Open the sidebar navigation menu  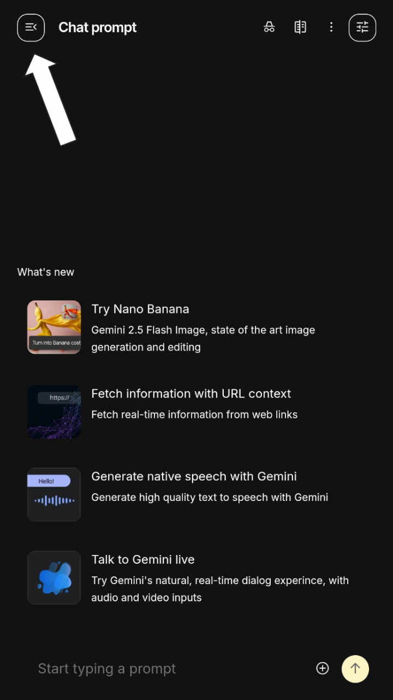click(31, 27)
